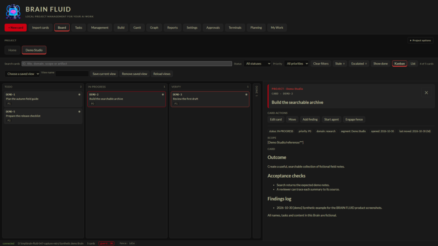Click the 'priority: P0' tag
This screenshot has height=246, width=438.
point(305,131)
